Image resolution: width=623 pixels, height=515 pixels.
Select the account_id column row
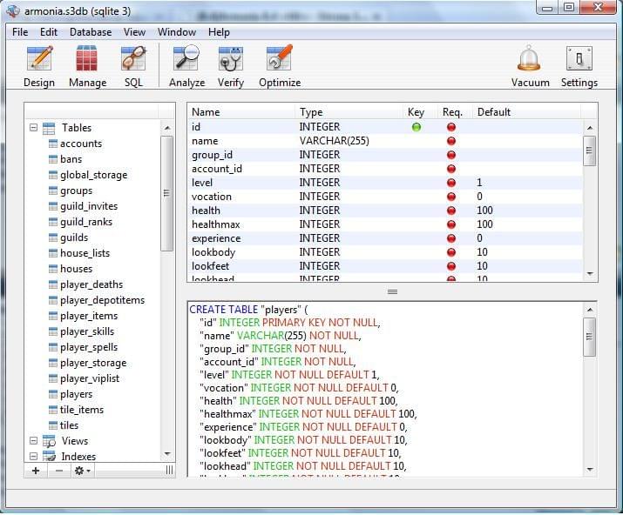(385, 169)
